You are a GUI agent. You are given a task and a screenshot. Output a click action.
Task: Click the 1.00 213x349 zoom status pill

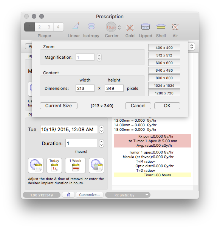tap(42, 195)
